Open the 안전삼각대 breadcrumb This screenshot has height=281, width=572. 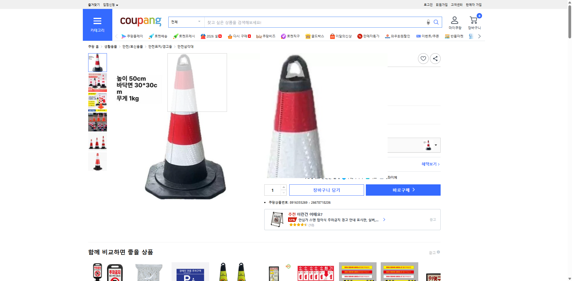click(185, 47)
